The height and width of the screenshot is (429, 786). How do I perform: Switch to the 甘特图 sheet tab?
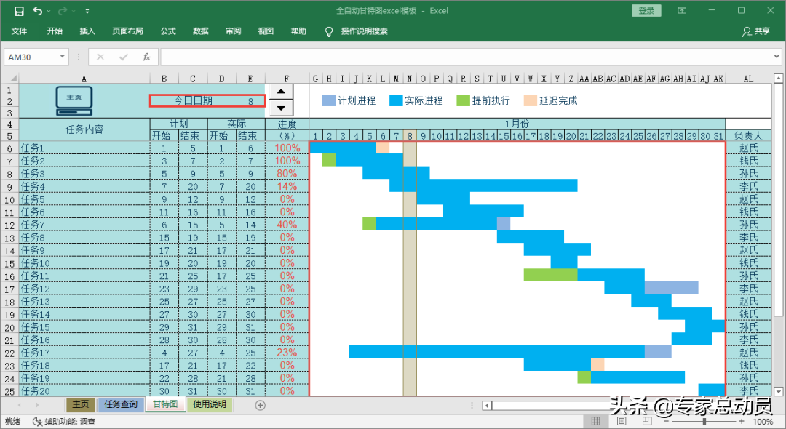[x=165, y=404]
